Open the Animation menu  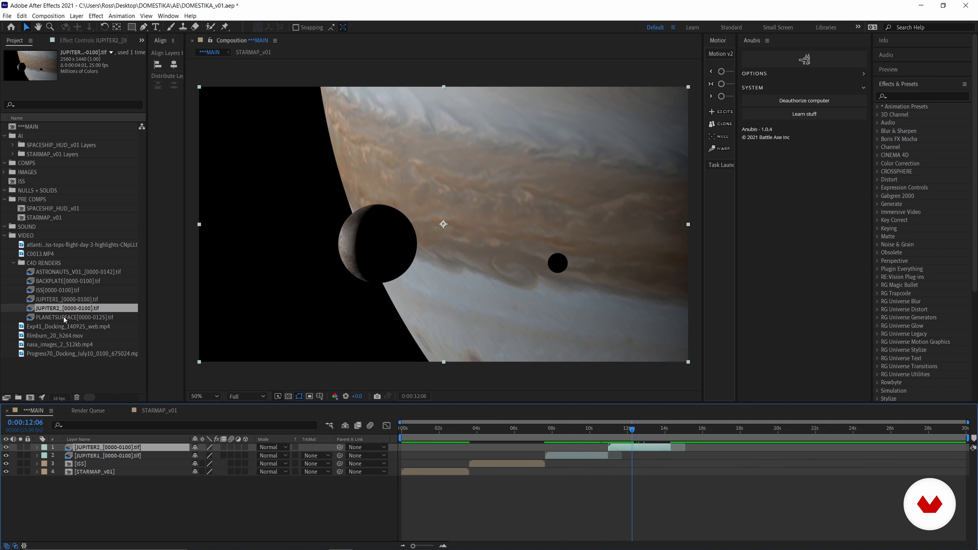121,16
